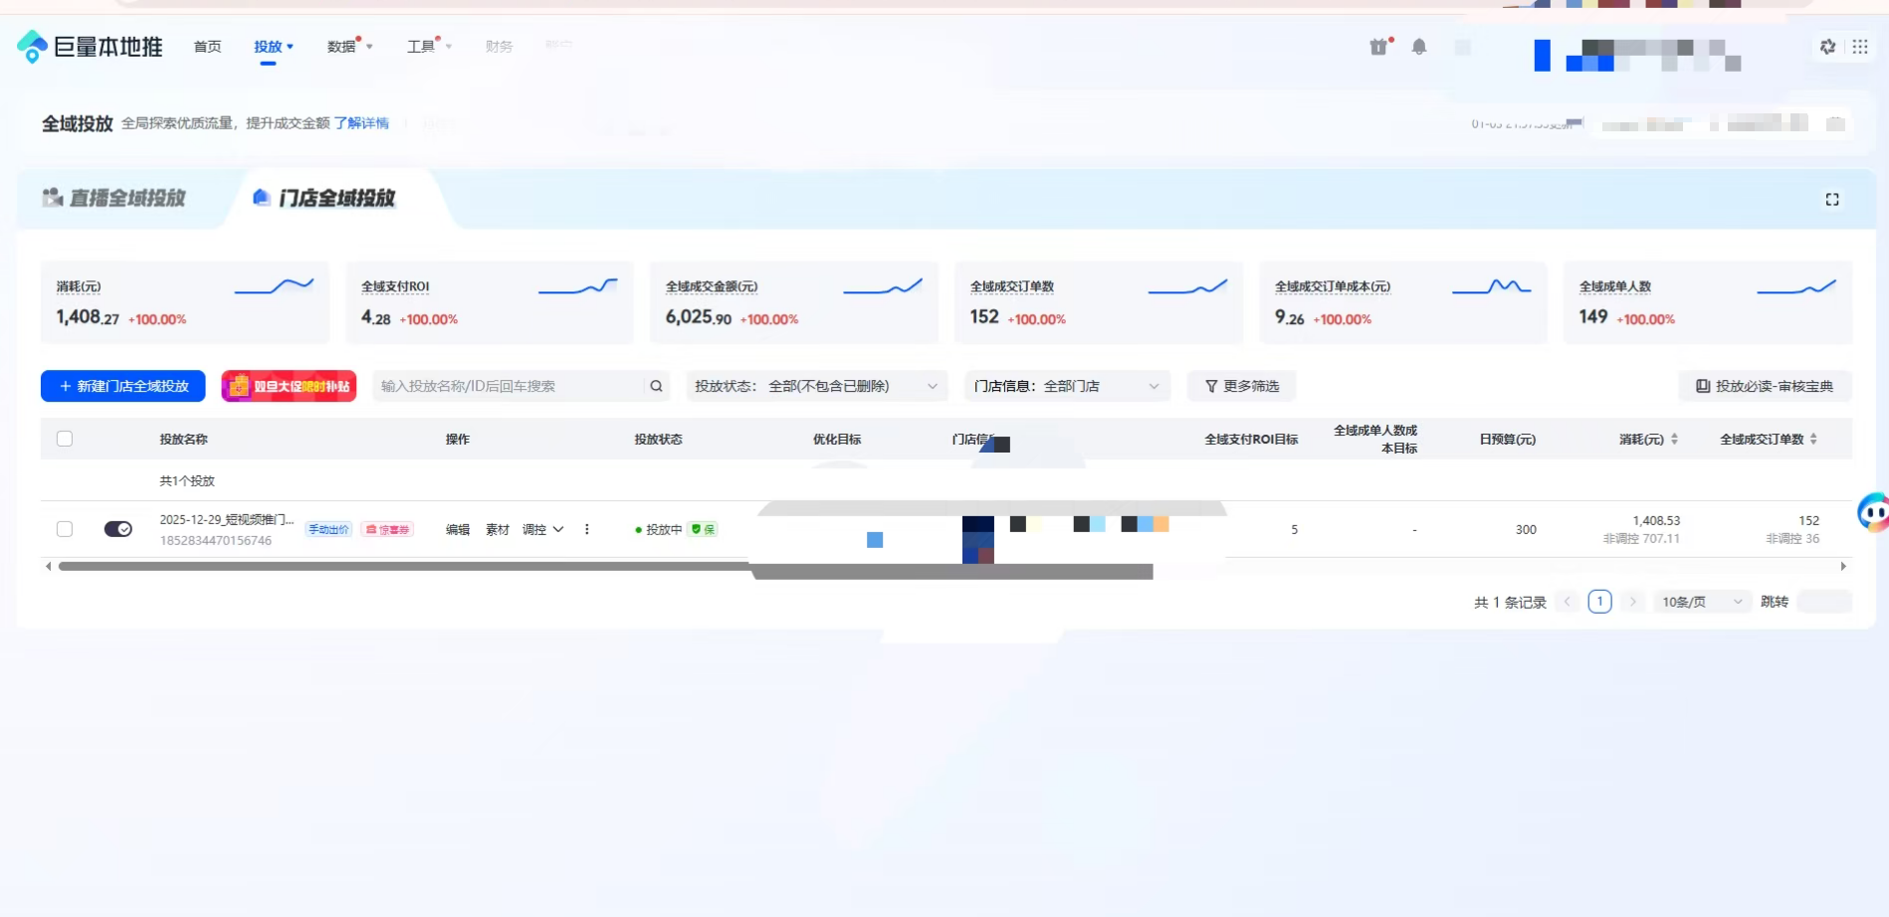Switch to 直播全域投放 tab
1889x917 pixels.
point(114,199)
